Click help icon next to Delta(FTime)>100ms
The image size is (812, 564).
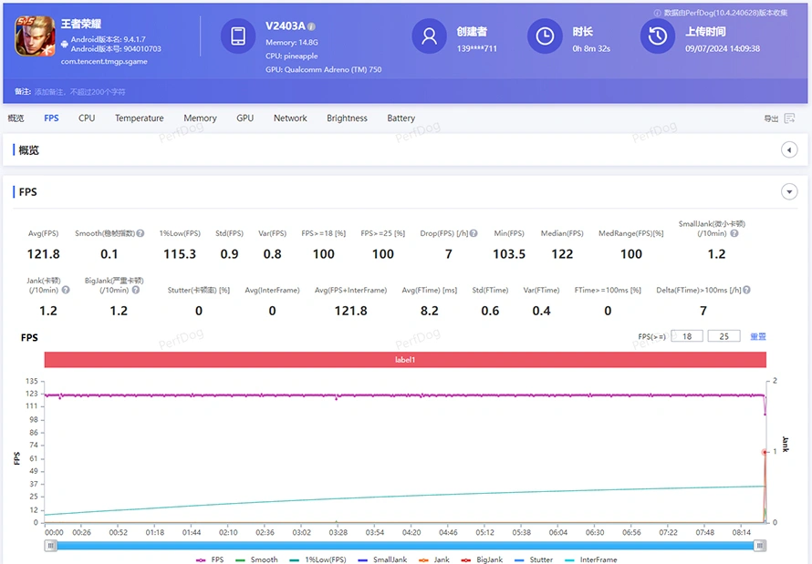tap(746, 290)
